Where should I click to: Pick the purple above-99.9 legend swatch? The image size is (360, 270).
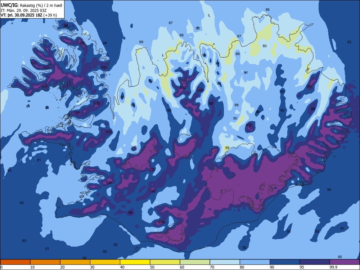(x=345, y=262)
